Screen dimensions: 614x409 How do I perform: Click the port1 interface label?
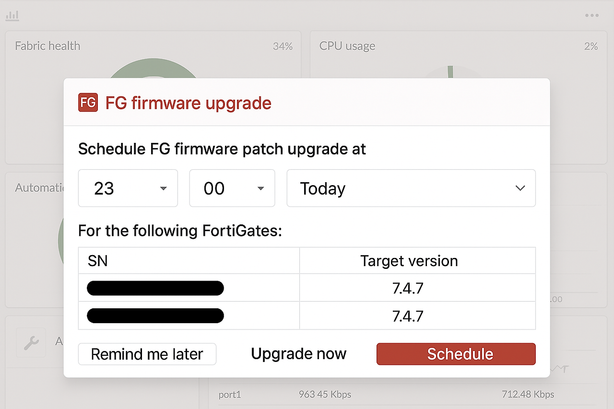tap(229, 394)
